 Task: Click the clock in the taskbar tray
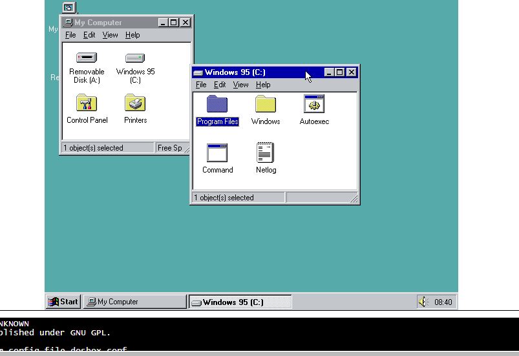443,302
